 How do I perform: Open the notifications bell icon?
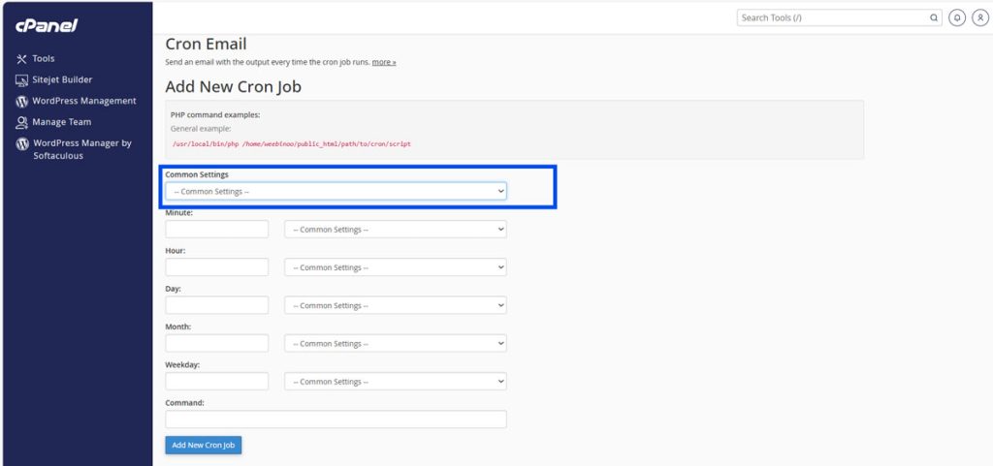coord(957,17)
